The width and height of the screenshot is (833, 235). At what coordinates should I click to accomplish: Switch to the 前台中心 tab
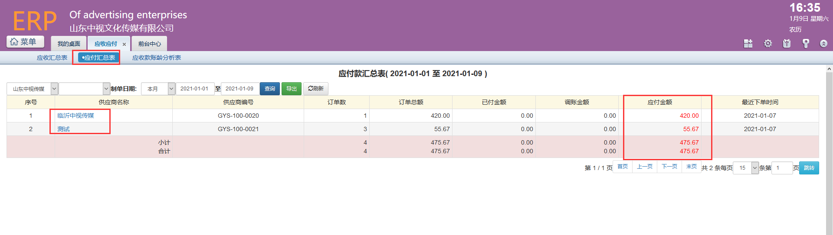pos(150,44)
